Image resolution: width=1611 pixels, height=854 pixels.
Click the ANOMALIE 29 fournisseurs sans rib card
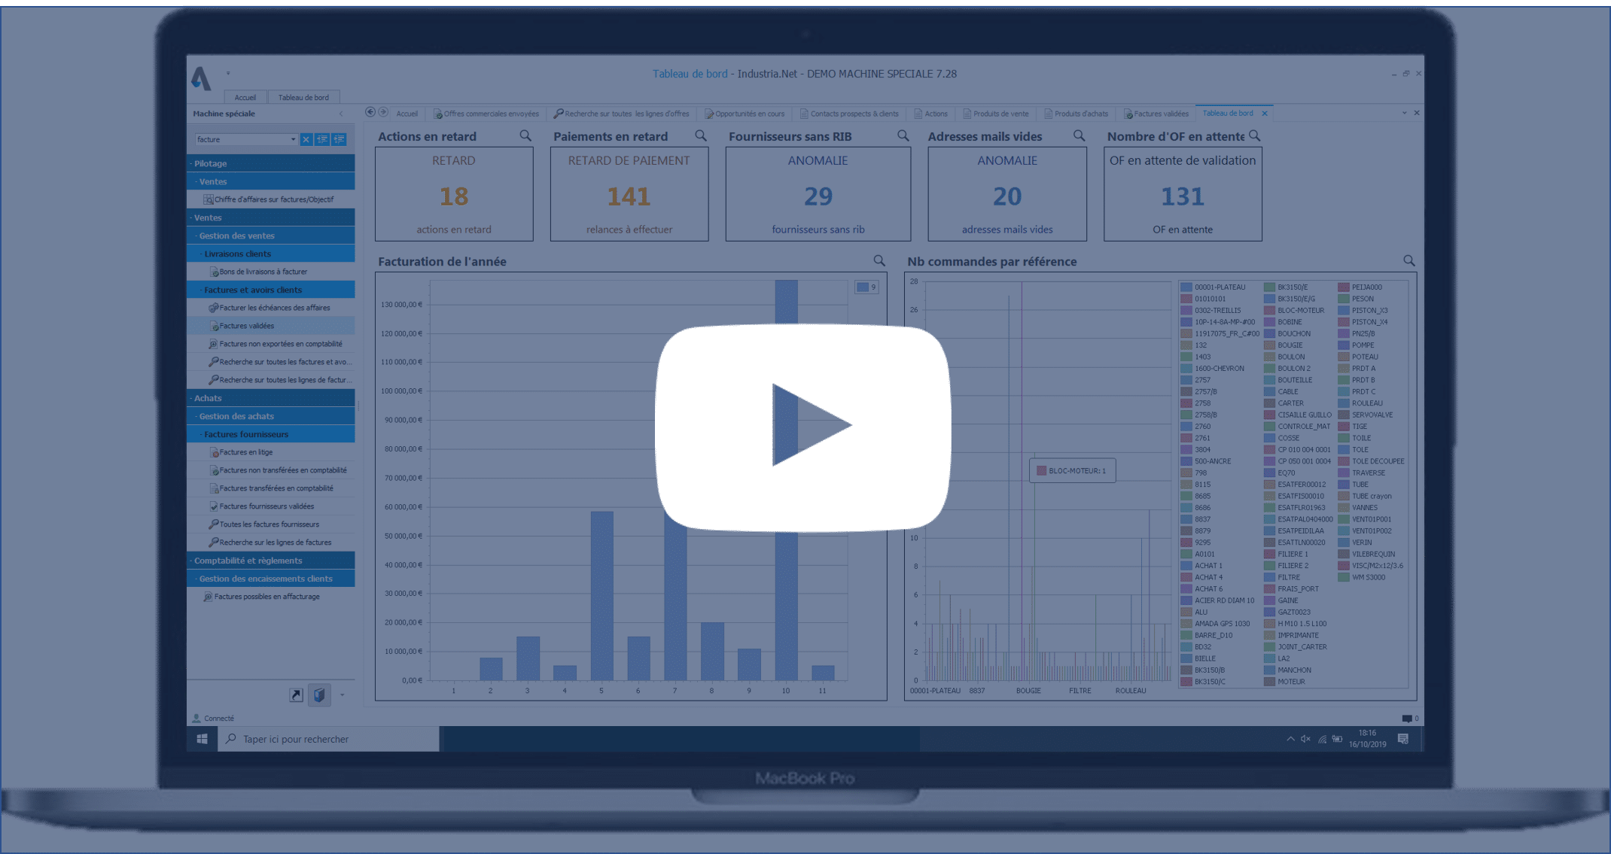point(818,194)
